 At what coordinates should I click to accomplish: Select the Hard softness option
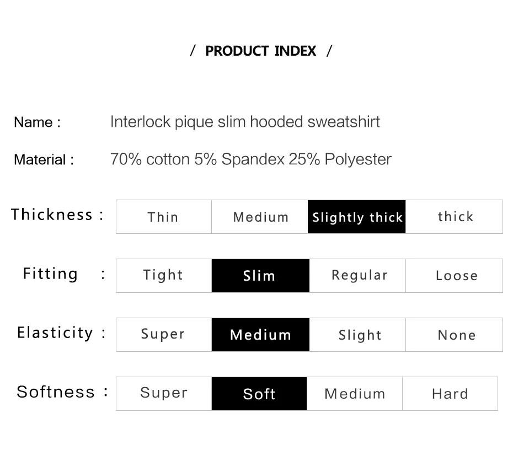(450, 394)
